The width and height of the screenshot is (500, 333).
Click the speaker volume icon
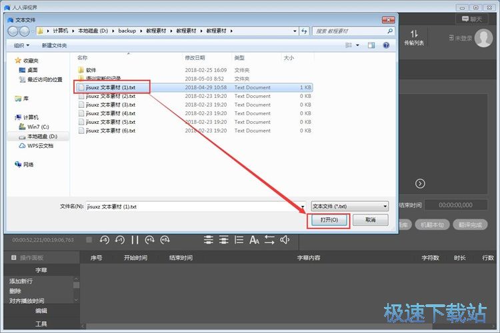285,240
